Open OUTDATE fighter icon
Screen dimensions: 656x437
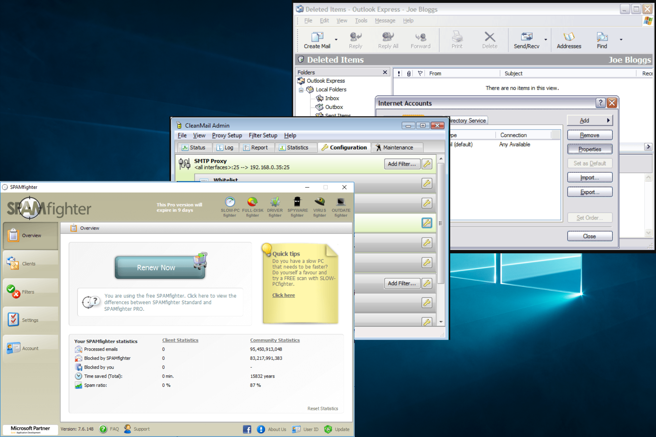click(341, 207)
